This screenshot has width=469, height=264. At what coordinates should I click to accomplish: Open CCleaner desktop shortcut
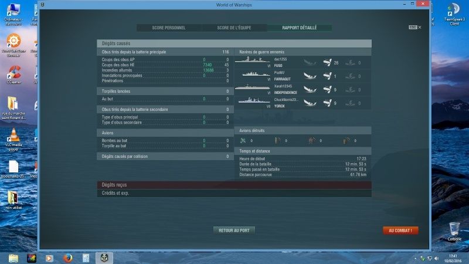tap(13, 75)
